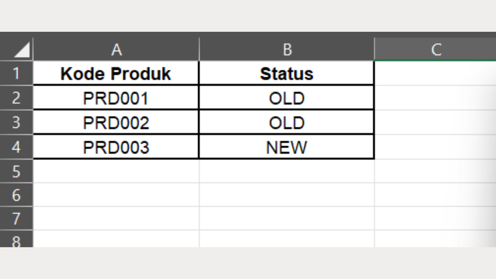The height and width of the screenshot is (279, 496).
Task: Select column B header
Action: (287, 49)
